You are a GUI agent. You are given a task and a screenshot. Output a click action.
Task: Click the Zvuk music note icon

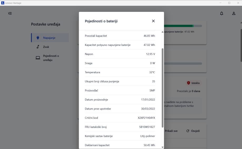tap(38, 47)
